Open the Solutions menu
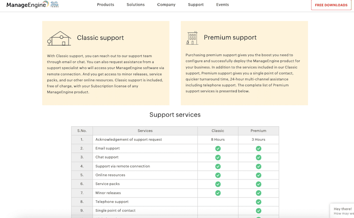Image resolution: width=354 pixels, height=218 pixels. (135, 4)
